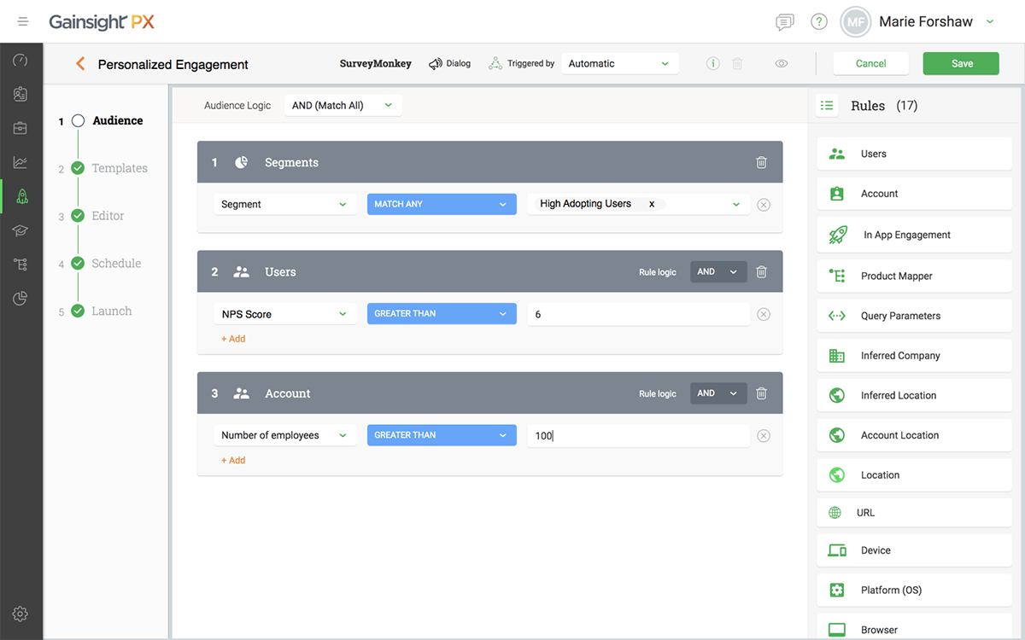
Task: Expand the Triggered by Automatic dropdown
Action: (620, 64)
